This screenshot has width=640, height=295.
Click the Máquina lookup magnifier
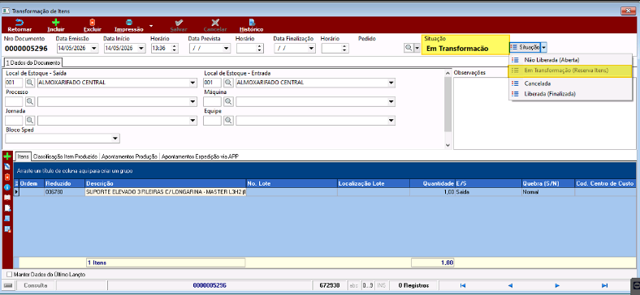[x=228, y=101]
